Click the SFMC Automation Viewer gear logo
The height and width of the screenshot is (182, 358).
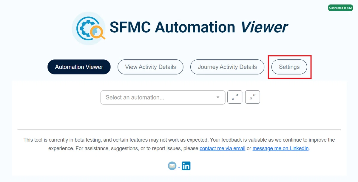tap(89, 28)
